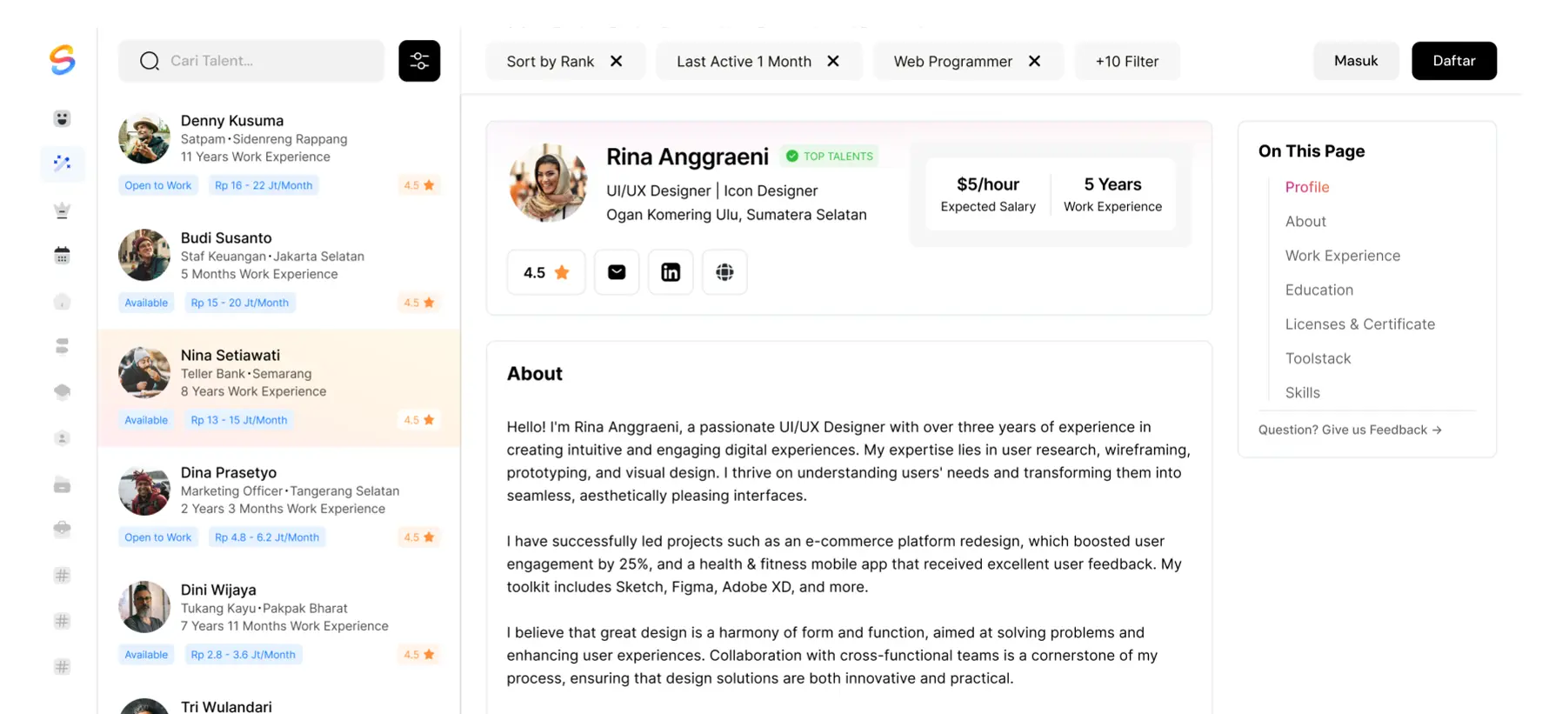Click the crown icon in sidebar
Image resolution: width=1549 pixels, height=714 pixels.
(62, 210)
